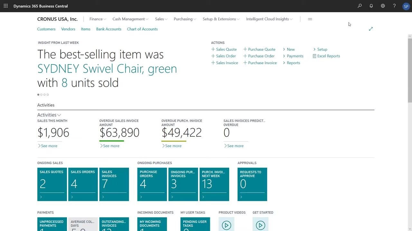This screenshot has height=231, width=412.
Task: Open the Ongoing Purch. Invoices tile
Action: coord(183,184)
